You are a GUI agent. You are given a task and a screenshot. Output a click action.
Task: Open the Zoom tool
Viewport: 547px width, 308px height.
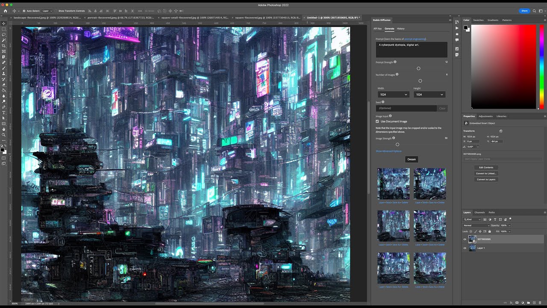click(3, 134)
